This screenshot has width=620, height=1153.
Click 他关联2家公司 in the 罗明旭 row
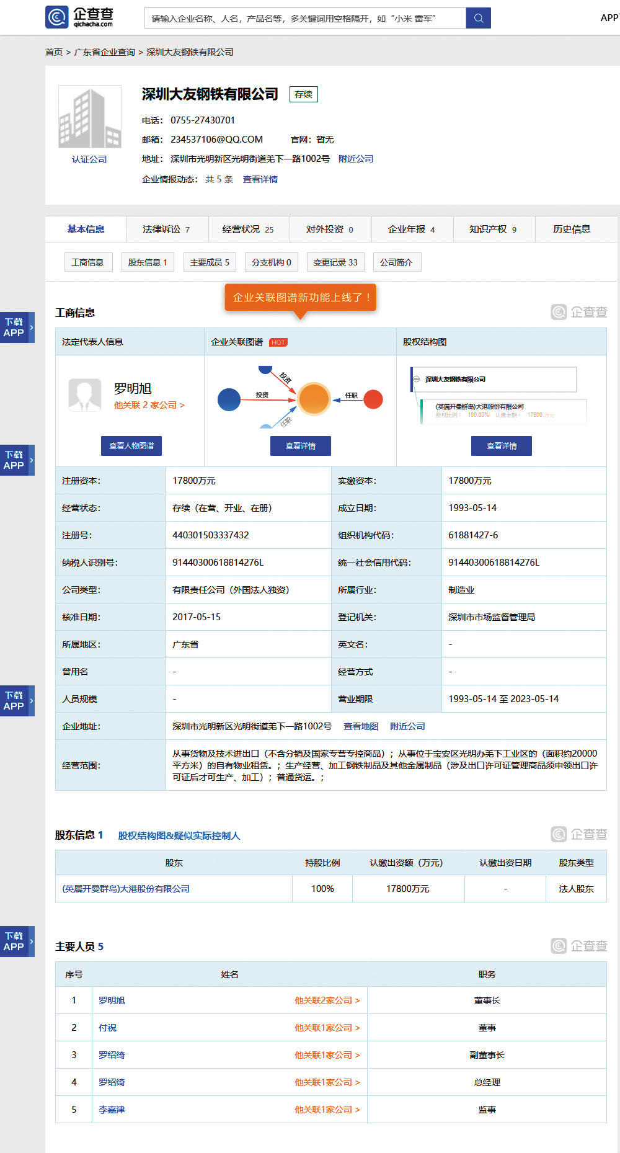(327, 1000)
